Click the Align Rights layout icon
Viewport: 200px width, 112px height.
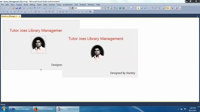[14, 12]
